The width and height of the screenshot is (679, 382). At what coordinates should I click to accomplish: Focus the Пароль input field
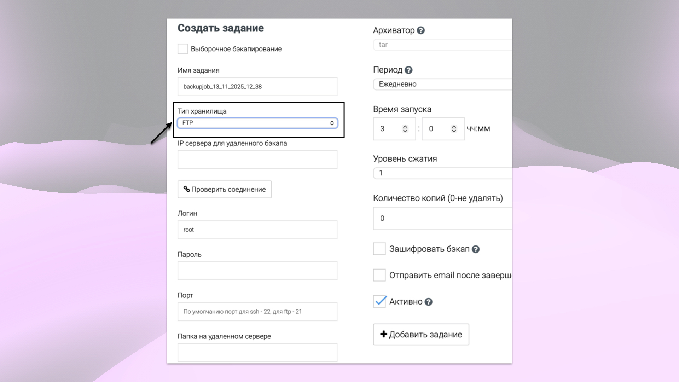coord(257,271)
